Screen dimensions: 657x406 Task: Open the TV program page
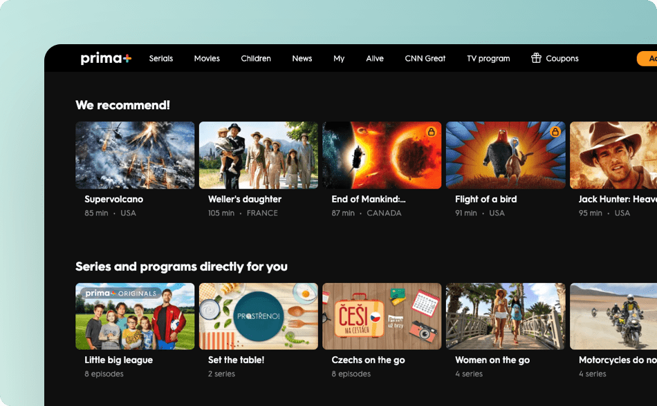coord(488,59)
